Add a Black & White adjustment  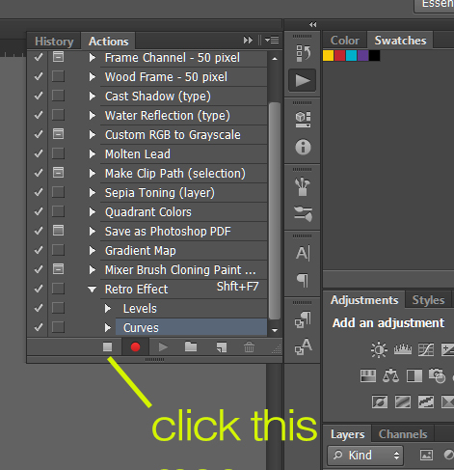(414, 375)
